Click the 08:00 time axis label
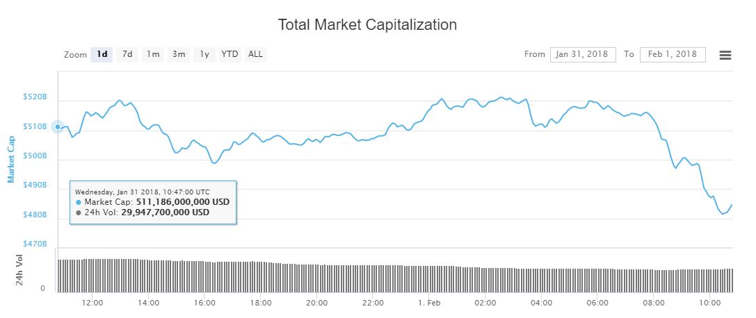This screenshot has height=318, width=756. 653,303
